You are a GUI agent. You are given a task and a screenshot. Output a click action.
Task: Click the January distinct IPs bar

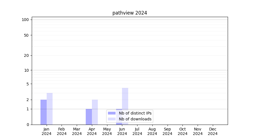(x=44, y=112)
